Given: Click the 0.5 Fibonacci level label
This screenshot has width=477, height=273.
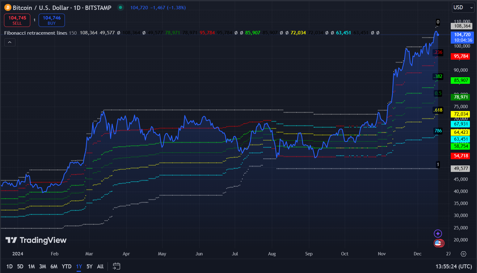Looking at the screenshot, I should (x=438, y=93).
